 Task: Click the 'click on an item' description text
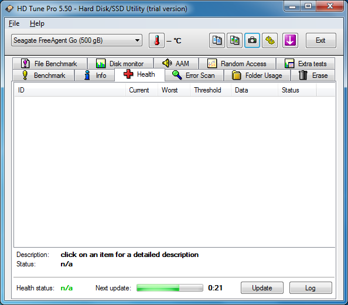pyautogui.click(x=129, y=255)
